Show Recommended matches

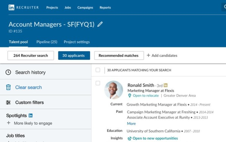pyautogui.click(x=119, y=55)
